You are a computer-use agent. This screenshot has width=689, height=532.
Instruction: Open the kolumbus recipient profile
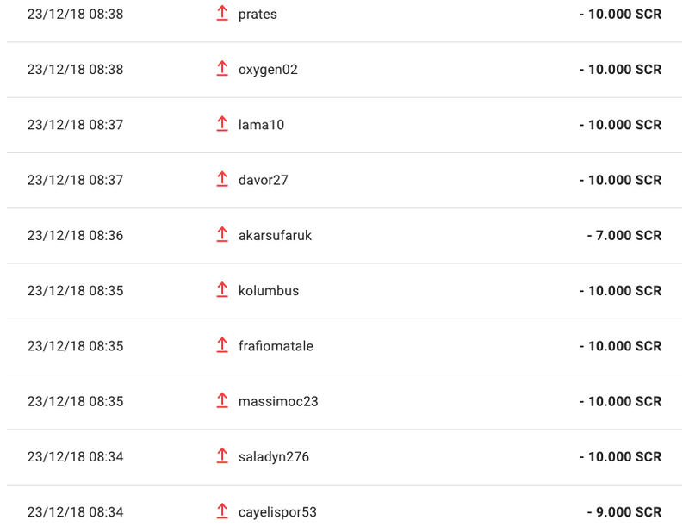[x=269, y=291]
